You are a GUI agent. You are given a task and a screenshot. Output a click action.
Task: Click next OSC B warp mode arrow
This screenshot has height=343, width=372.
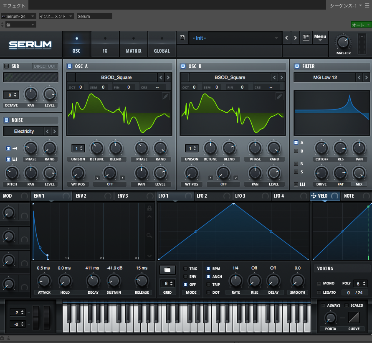(x=236, y=178)
